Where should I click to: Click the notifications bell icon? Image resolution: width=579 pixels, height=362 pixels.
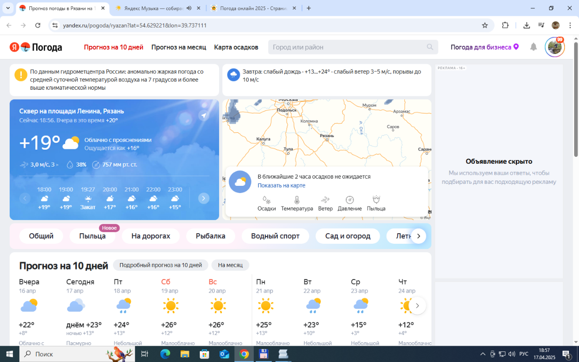(x=533, y=47)
